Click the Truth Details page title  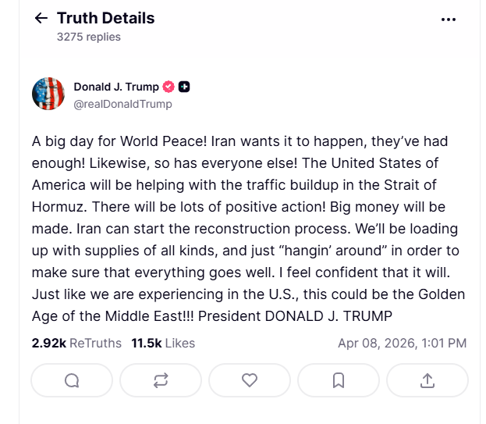click(x=105, y=18)
